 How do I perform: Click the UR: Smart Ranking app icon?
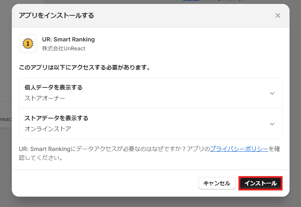point(28,44)
